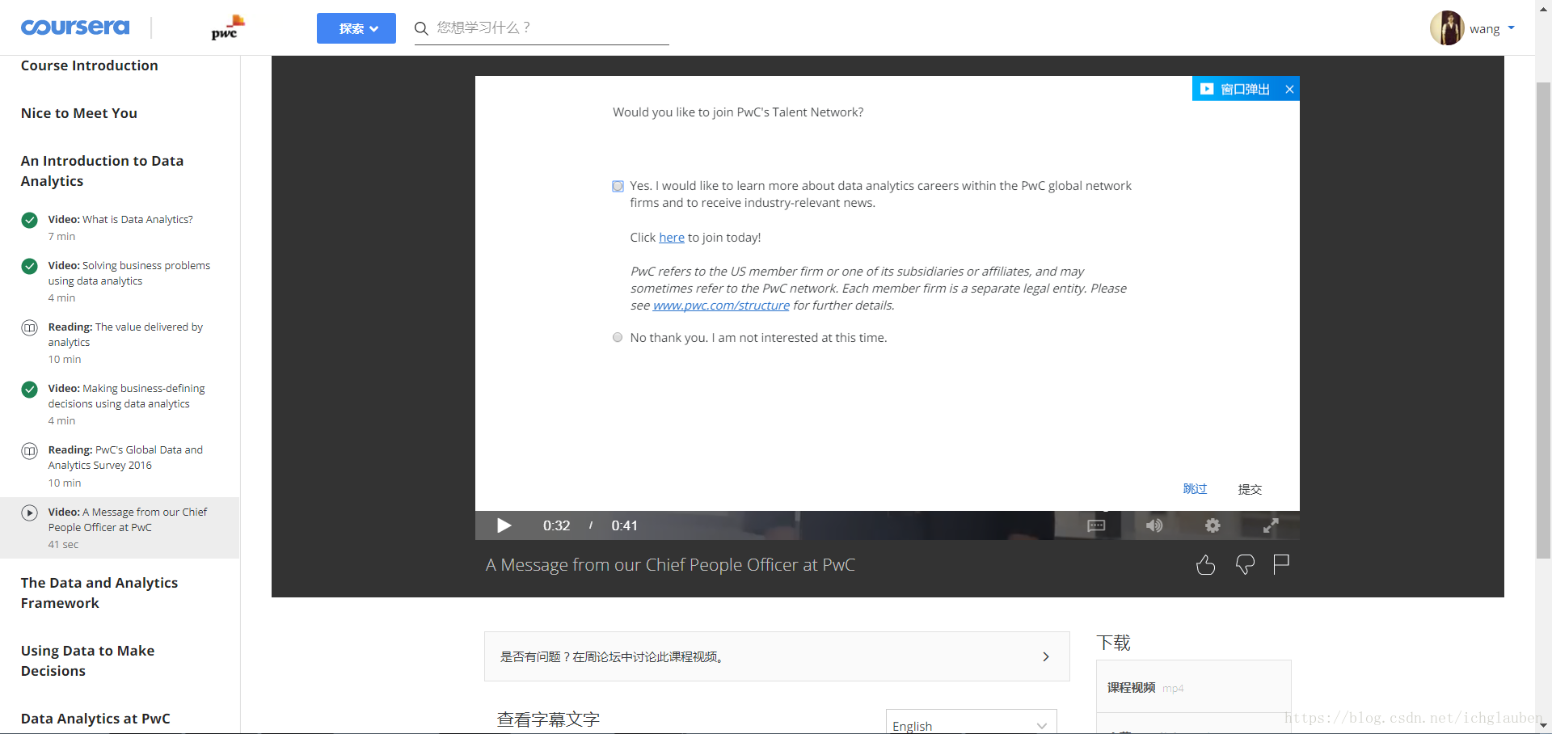Open the 探索 explore dropdown

pos(356,28)
